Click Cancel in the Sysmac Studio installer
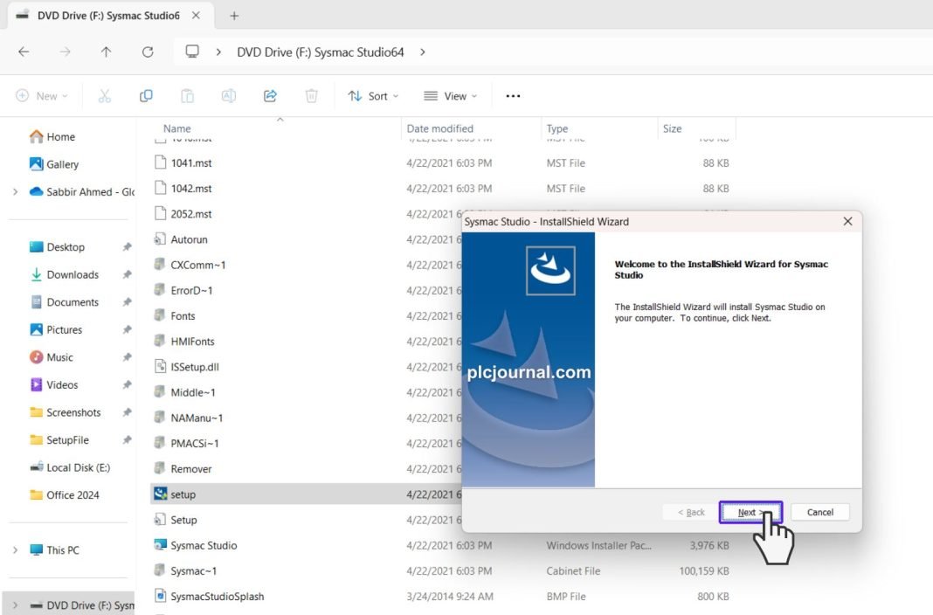This screenshot has width=933, height=615. [819, 512]
